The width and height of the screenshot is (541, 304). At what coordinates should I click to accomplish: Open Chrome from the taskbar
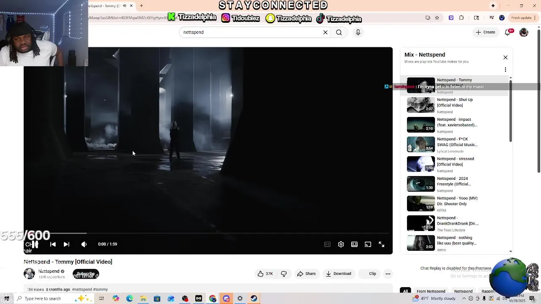coord(213,299)
